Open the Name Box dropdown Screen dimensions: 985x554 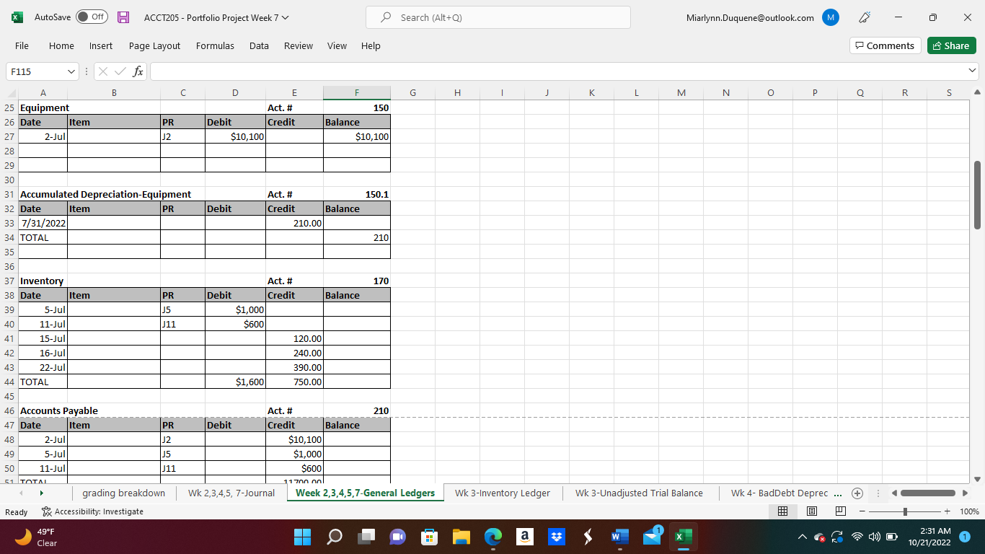pyautogui.click(x=71, y=71)
